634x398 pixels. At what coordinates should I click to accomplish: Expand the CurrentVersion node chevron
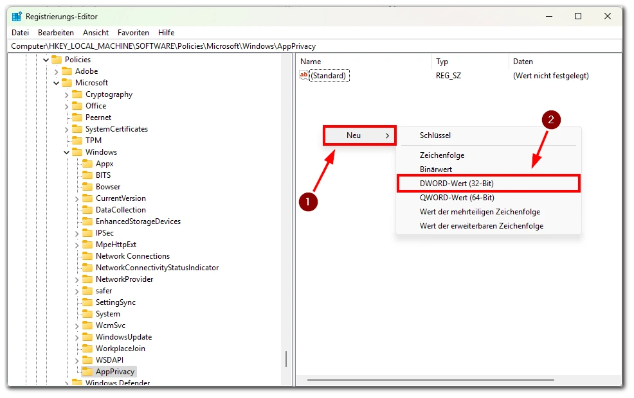77,199
